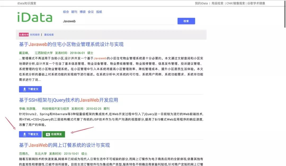Click author 范博杰
The image size is (286, 166).
[x=24, y=154]
